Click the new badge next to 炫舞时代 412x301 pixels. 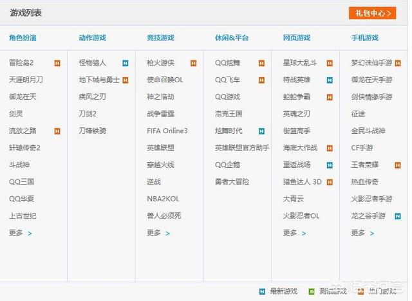click(x=261, y=131)
